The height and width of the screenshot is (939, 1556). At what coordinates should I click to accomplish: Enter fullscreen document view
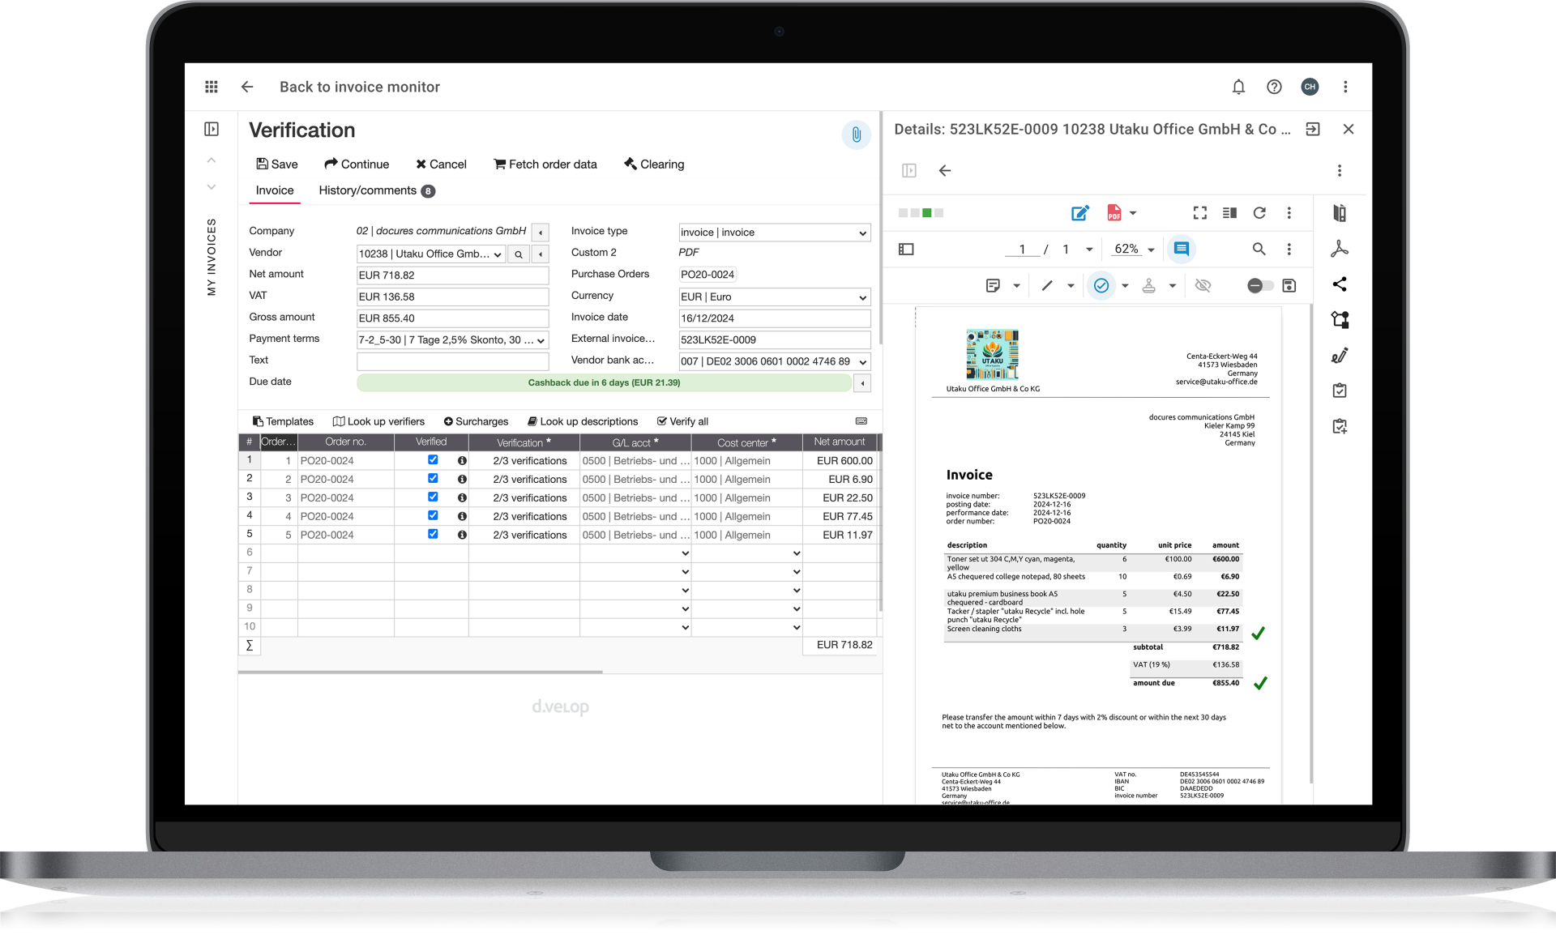[x=1200, y=213]
